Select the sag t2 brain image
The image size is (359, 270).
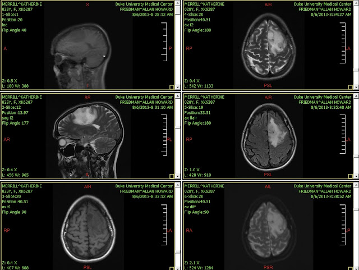88,140
